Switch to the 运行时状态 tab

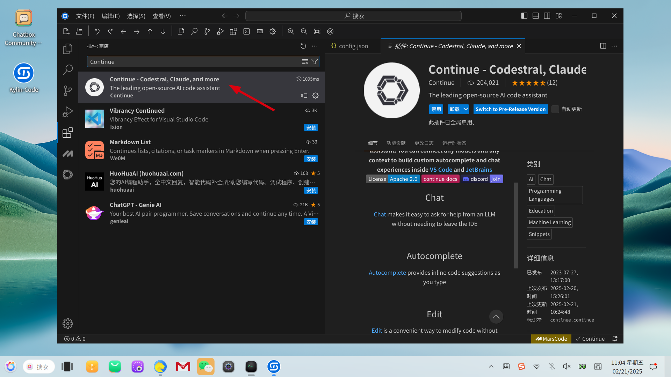click(x=454, y=143)
